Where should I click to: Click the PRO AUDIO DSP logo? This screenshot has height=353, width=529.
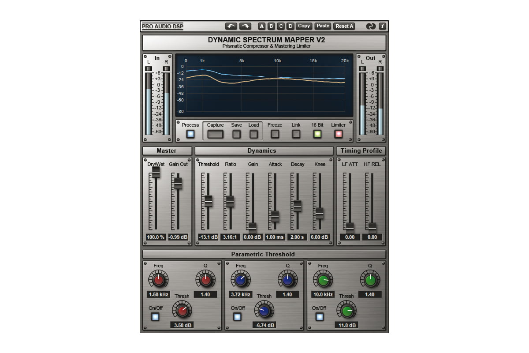[x=163, y=26]
